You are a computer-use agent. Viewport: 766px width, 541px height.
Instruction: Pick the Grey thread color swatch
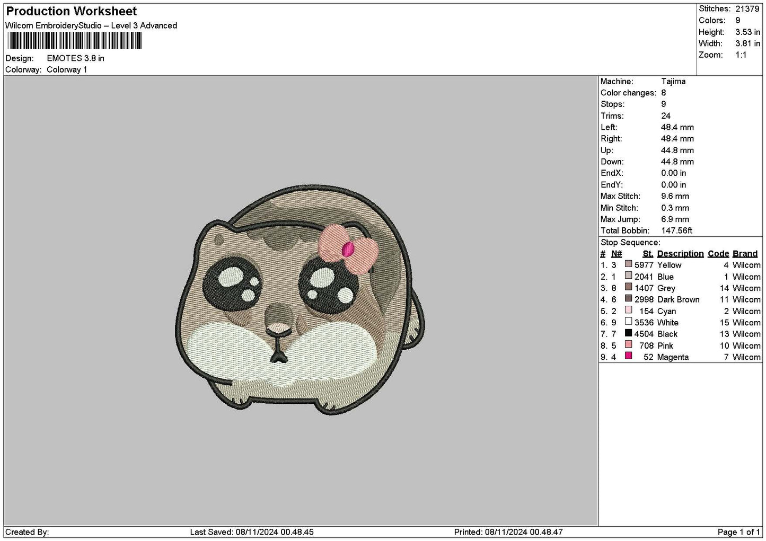(x=629, y=287)
